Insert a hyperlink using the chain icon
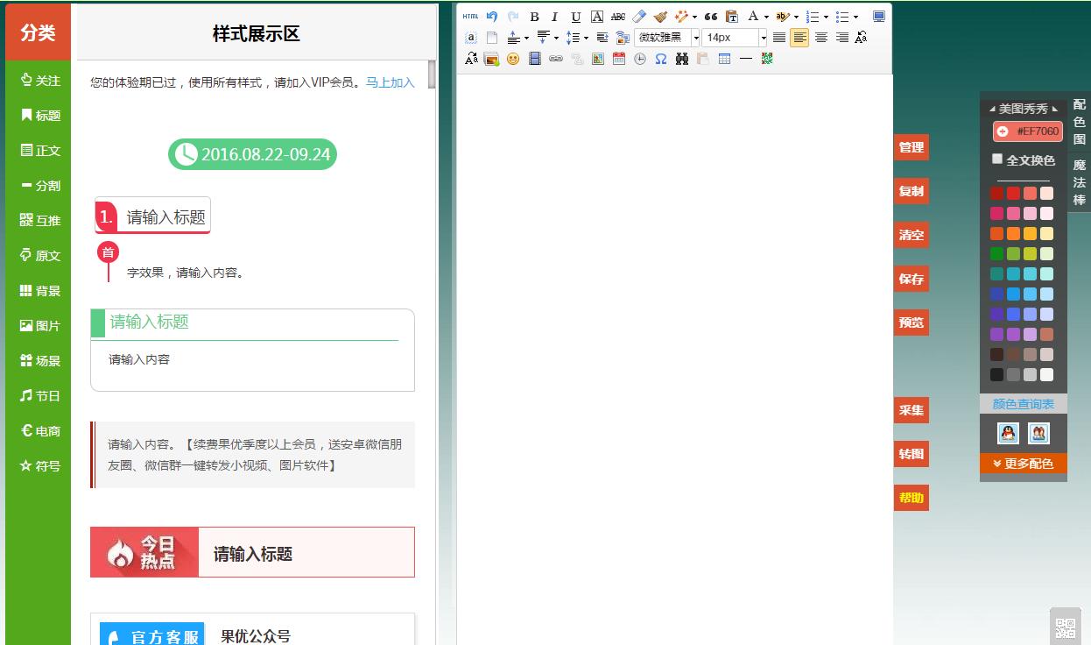This screenshot has height=645, width=1091. (x=555, y=59)
